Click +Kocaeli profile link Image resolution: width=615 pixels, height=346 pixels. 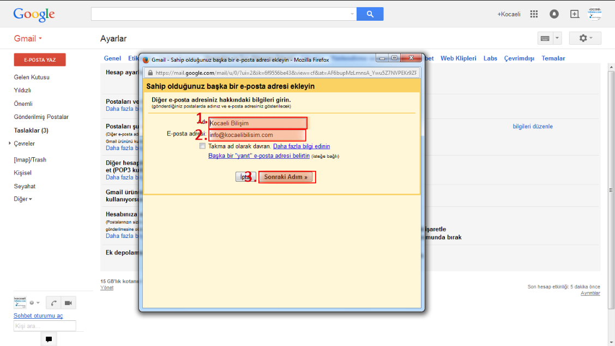click(509, 14)
